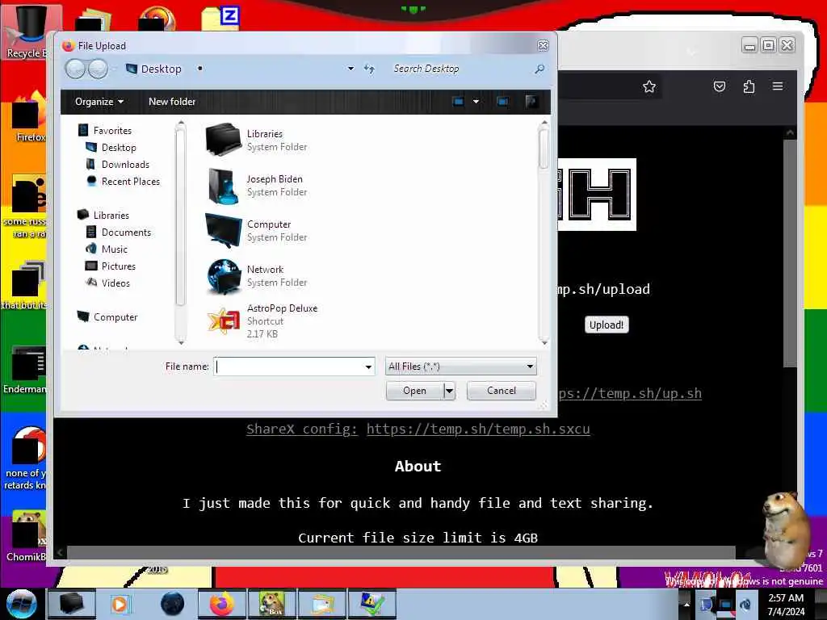
Task: Expand the Open button split arrow
Action: click(449, 392)
